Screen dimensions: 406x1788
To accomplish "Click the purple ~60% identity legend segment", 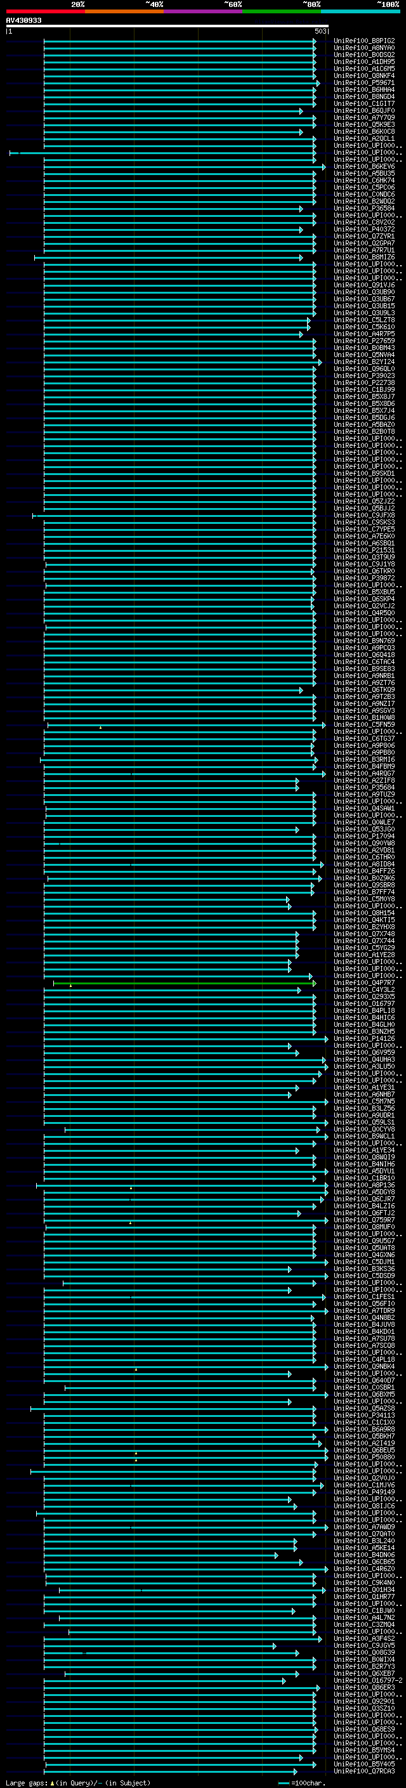I will click(204, 11).
